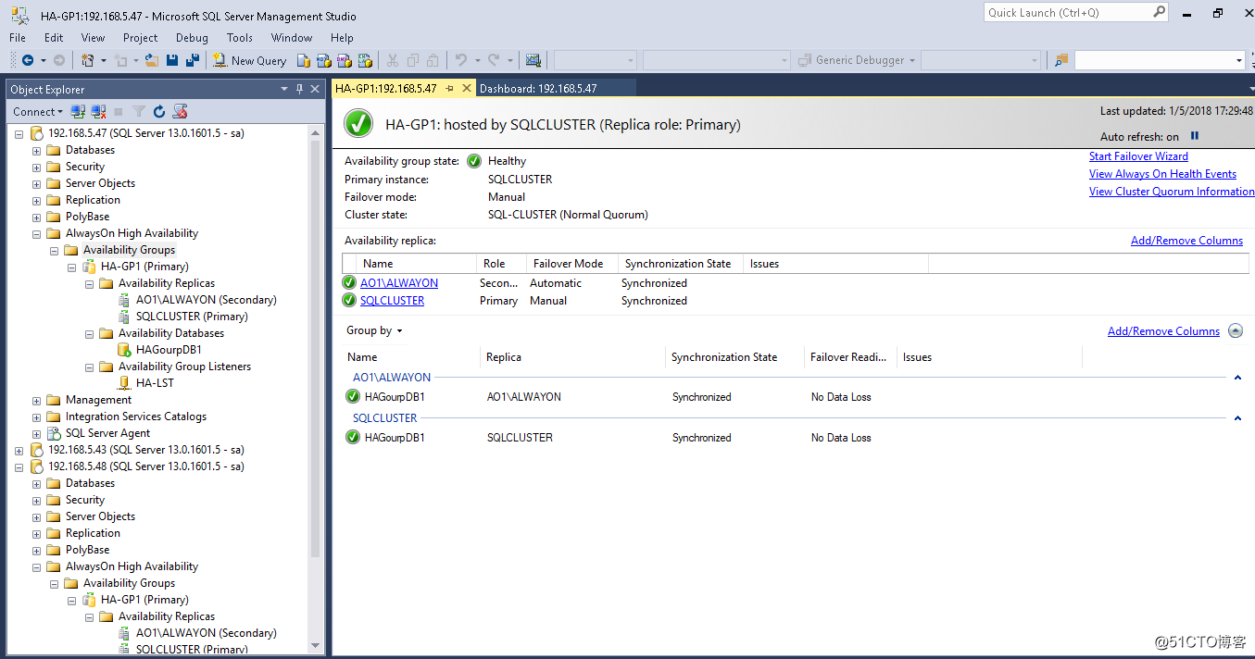Close the HA-GP1:192.168.5.47 tab
1255x659 pixels.
pyautogui.click(x=466, y=89)
